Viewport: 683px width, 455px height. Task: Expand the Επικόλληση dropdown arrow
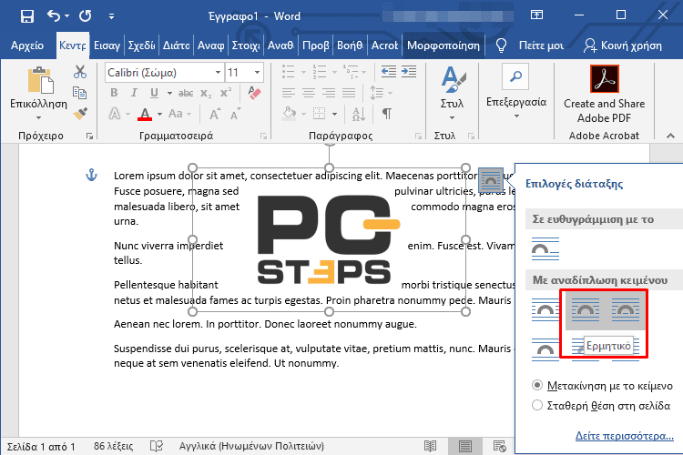click(x=39, y=117)
